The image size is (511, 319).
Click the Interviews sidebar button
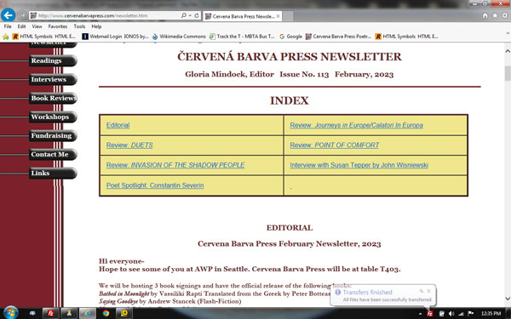coord(53,79)
